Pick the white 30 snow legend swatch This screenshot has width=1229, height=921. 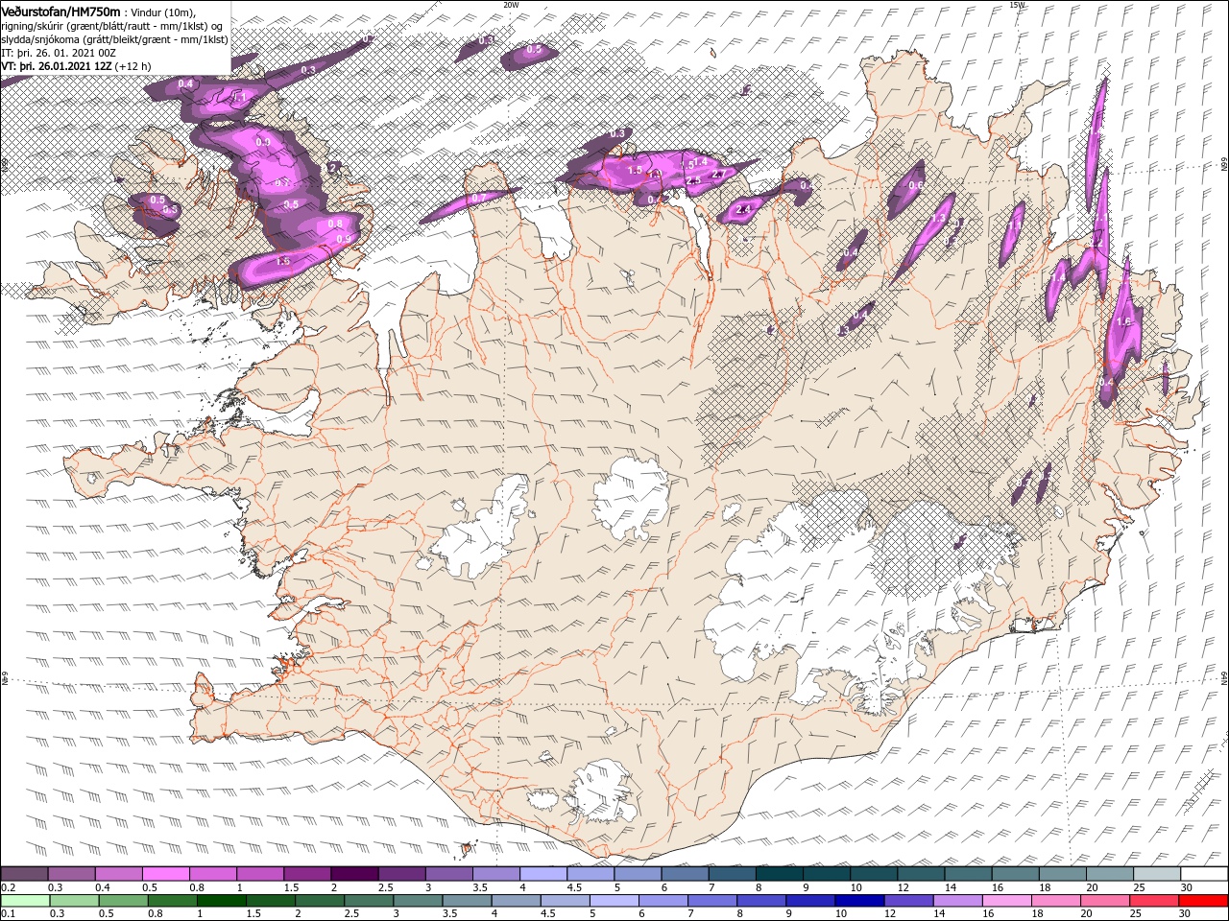tap(1205, 874)
